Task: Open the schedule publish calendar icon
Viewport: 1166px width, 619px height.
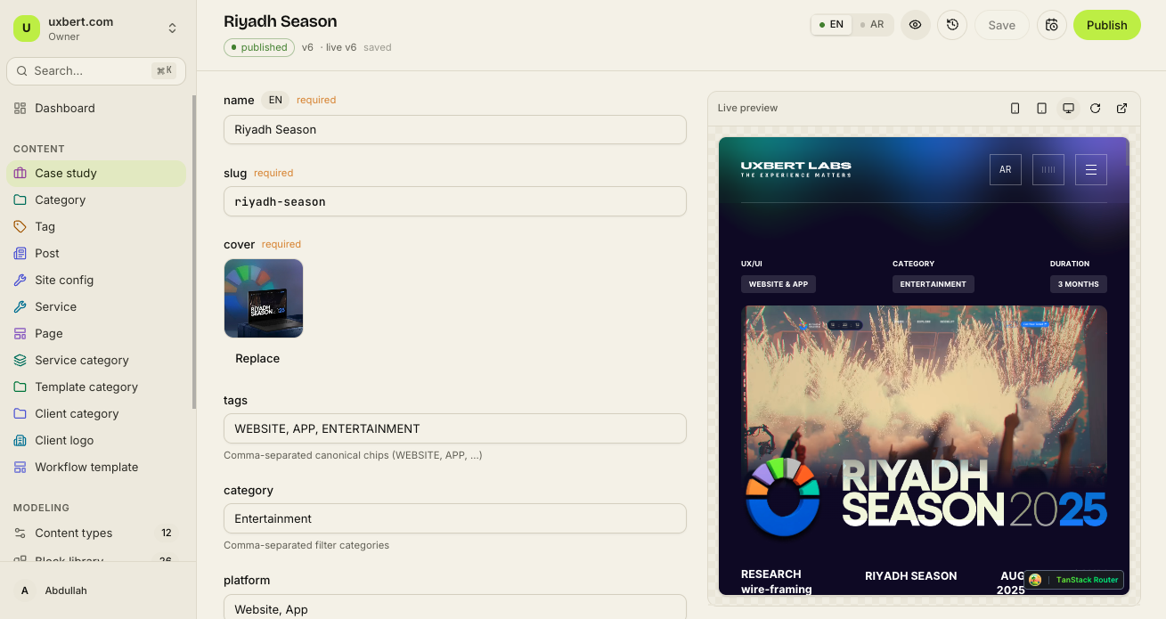Action: click(x=1052, y=25)
